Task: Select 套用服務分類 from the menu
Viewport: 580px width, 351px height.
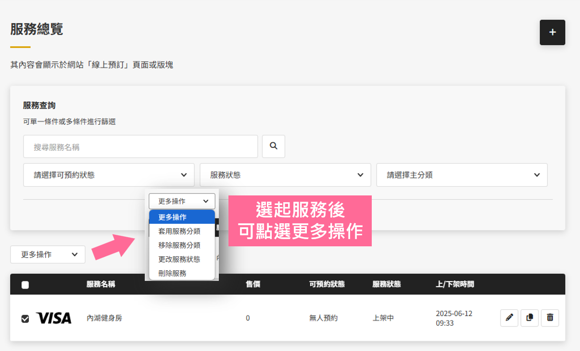Action: pyautogui.click(x=179, y=231)
